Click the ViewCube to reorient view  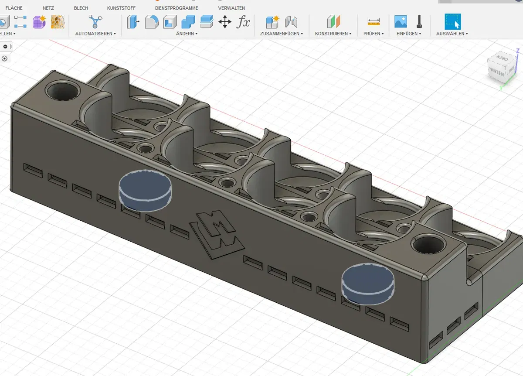(497, 69)
